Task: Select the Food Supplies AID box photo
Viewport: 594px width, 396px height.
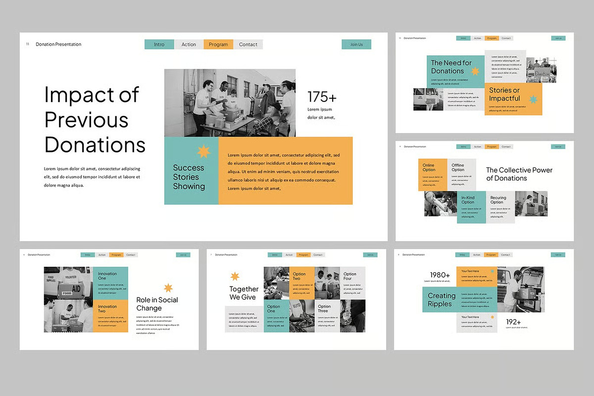Action: [x=68, y=283]
